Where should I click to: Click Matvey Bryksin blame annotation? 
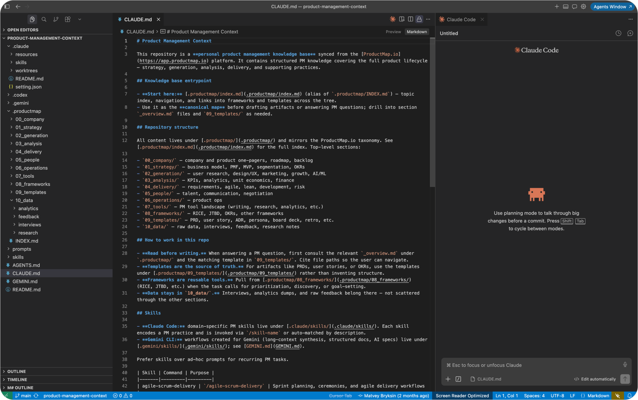click(x=393, y=396)
